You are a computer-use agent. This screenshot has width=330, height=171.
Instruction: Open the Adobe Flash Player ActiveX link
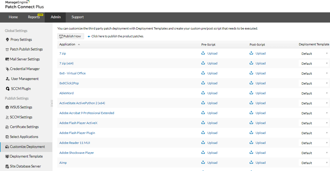(x=78, y=123)
